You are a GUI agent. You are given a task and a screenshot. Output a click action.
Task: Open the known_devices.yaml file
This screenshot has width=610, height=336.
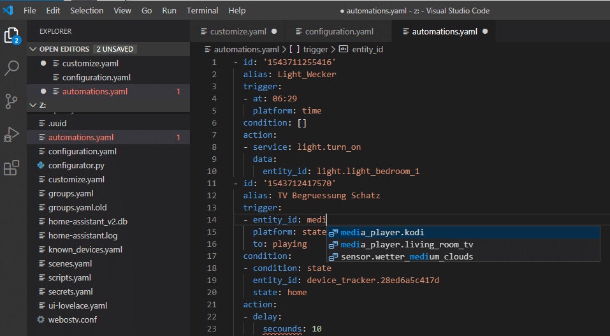[x=108, y=249]
